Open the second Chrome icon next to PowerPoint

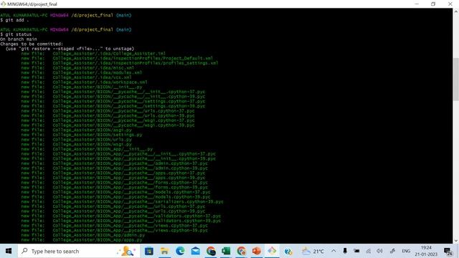(x=242, y=251)
